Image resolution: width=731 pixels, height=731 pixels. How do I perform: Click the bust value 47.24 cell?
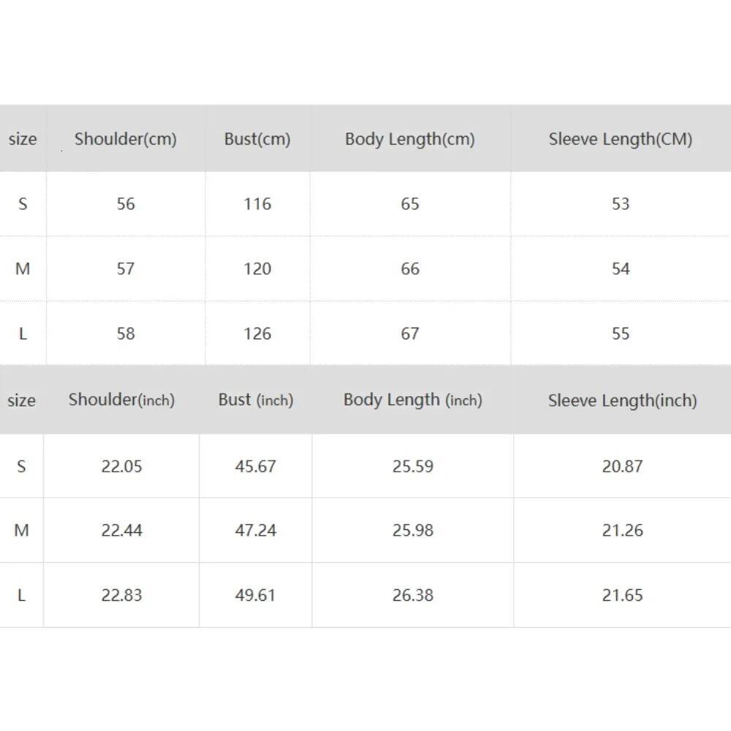click(x=255, y=531)
